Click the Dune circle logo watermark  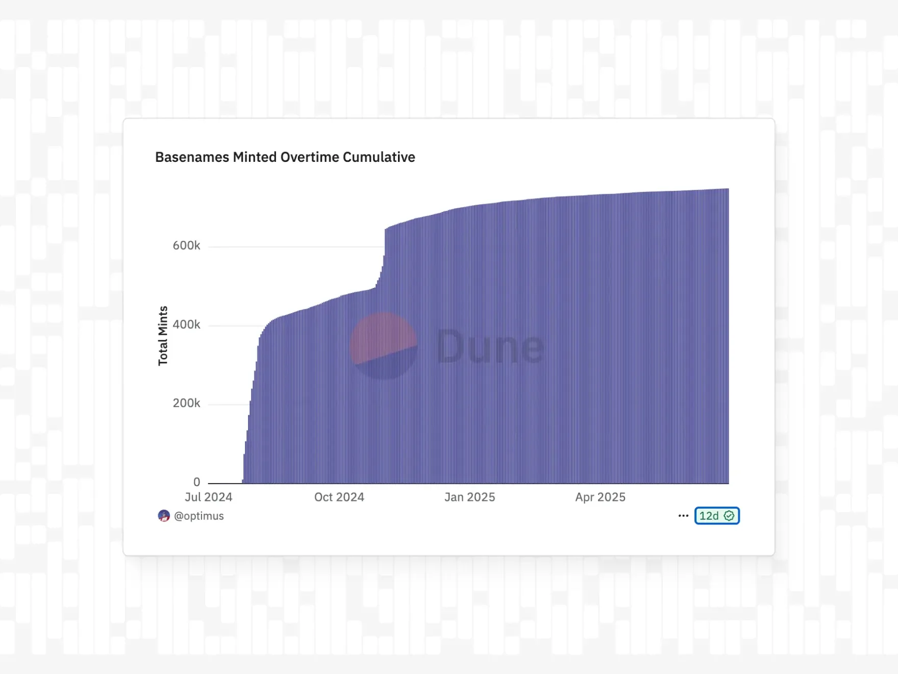point(383,346)
